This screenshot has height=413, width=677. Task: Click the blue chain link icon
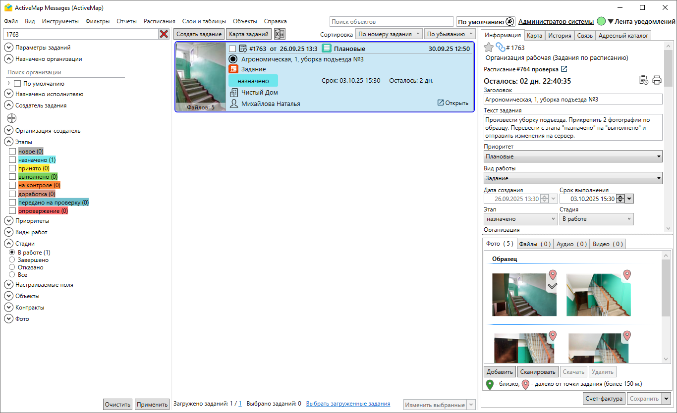tap(500, 48)
